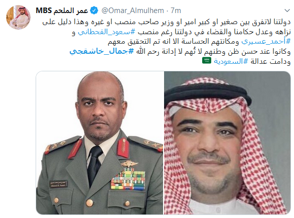Click the blue verified badge
Screen dimensions: 294x218
pos(94,11)
